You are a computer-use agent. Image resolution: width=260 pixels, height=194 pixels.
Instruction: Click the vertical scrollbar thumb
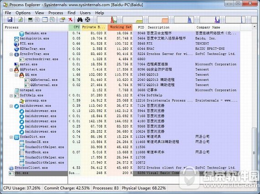pos(254,153)
